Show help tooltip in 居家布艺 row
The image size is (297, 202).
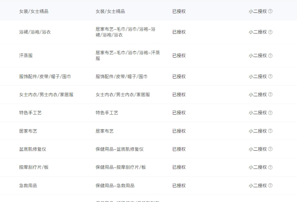[x=271, y=131]
